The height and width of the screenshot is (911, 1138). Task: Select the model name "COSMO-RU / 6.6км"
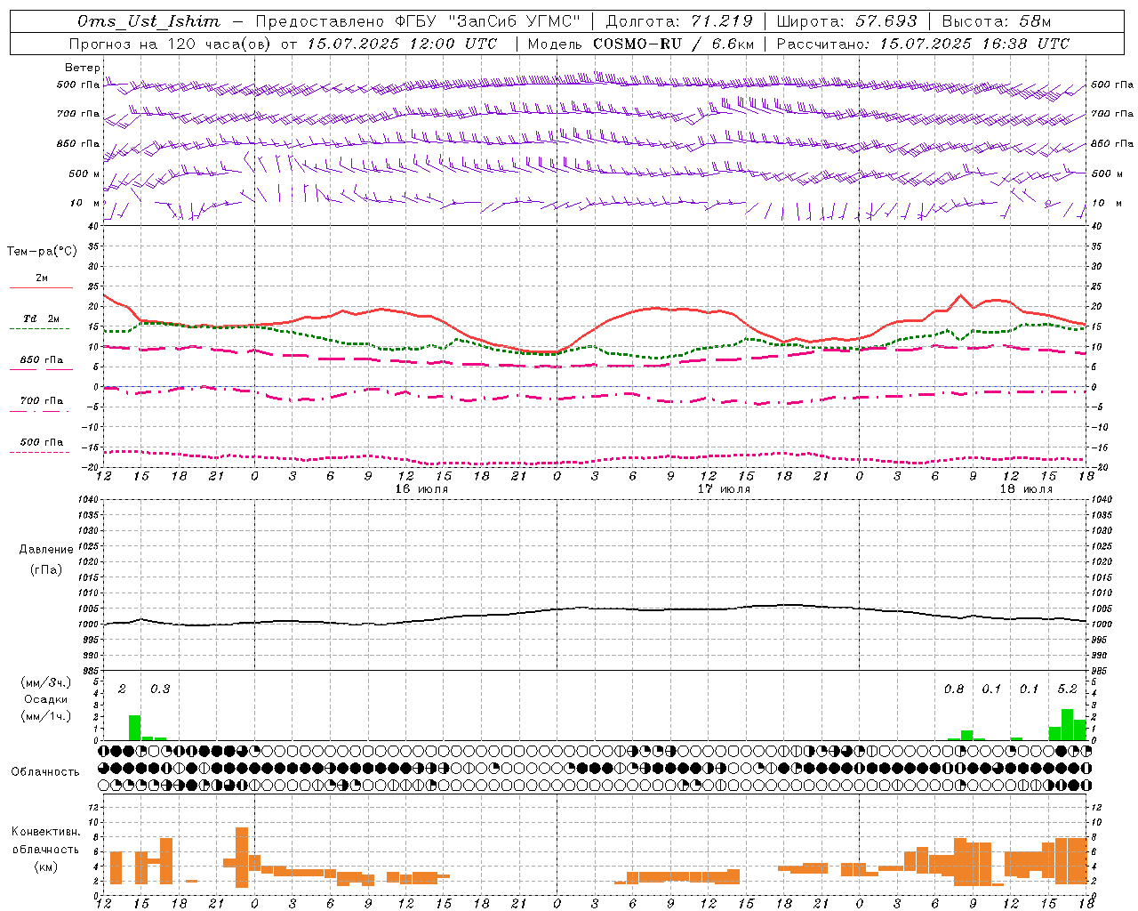point(673,44)
